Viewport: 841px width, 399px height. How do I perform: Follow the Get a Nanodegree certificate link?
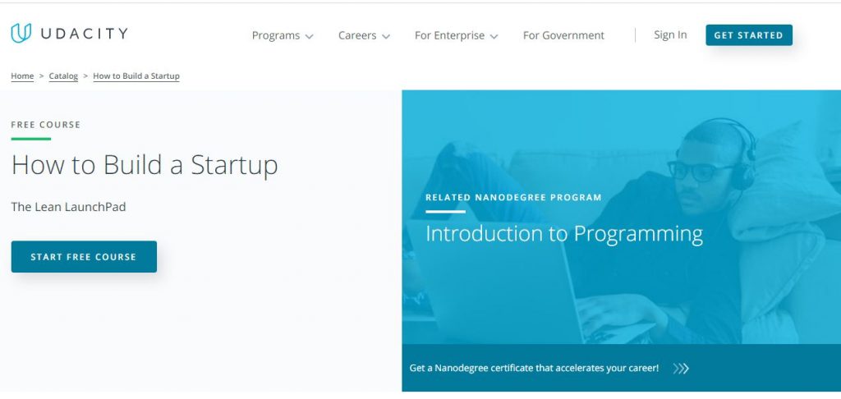click(534, 368)
